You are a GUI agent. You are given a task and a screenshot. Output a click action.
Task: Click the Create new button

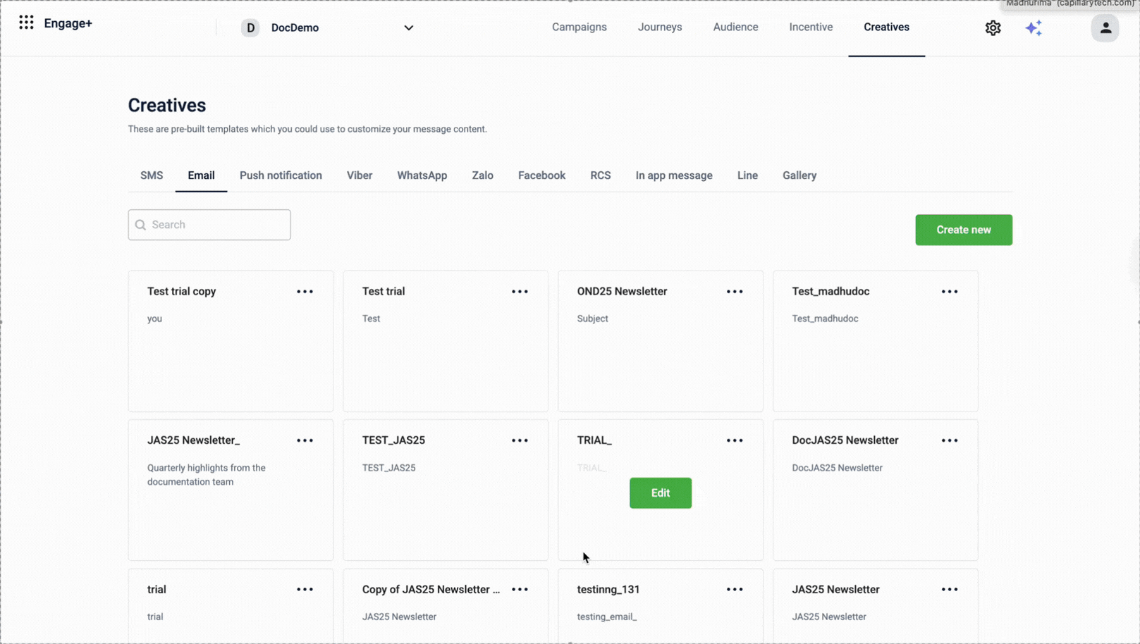point(964,230)
